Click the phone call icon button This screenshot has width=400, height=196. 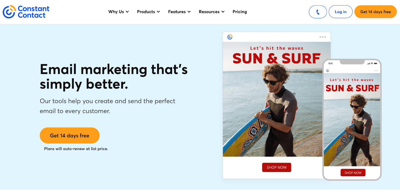pyautogui.click(x=318, y=12)
